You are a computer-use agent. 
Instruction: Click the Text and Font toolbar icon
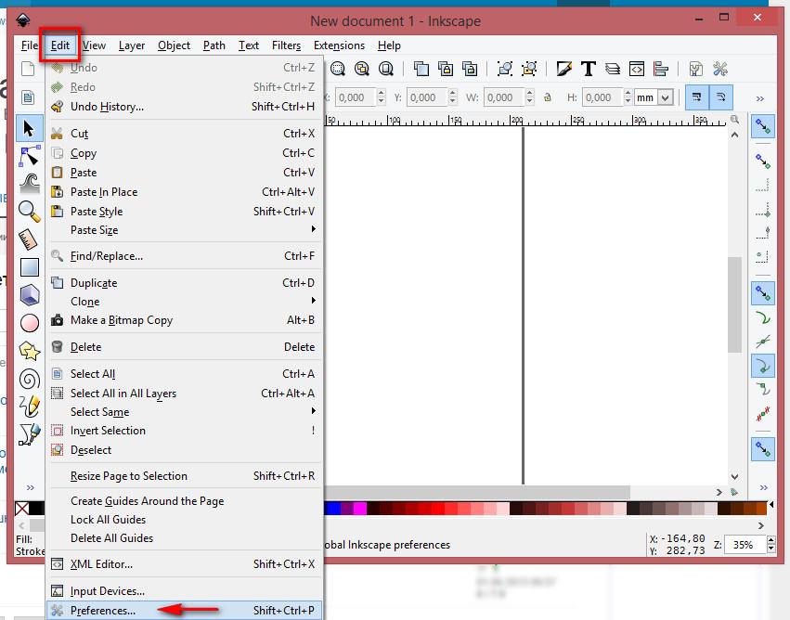pyautogui.click(x=588, y=69)
